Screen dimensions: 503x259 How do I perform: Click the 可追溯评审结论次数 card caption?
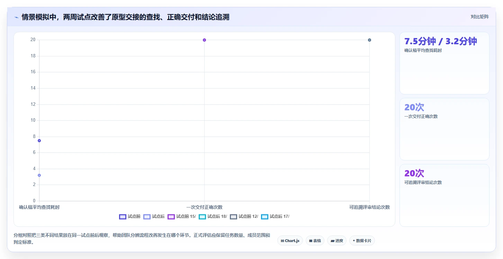pos(423,183)
